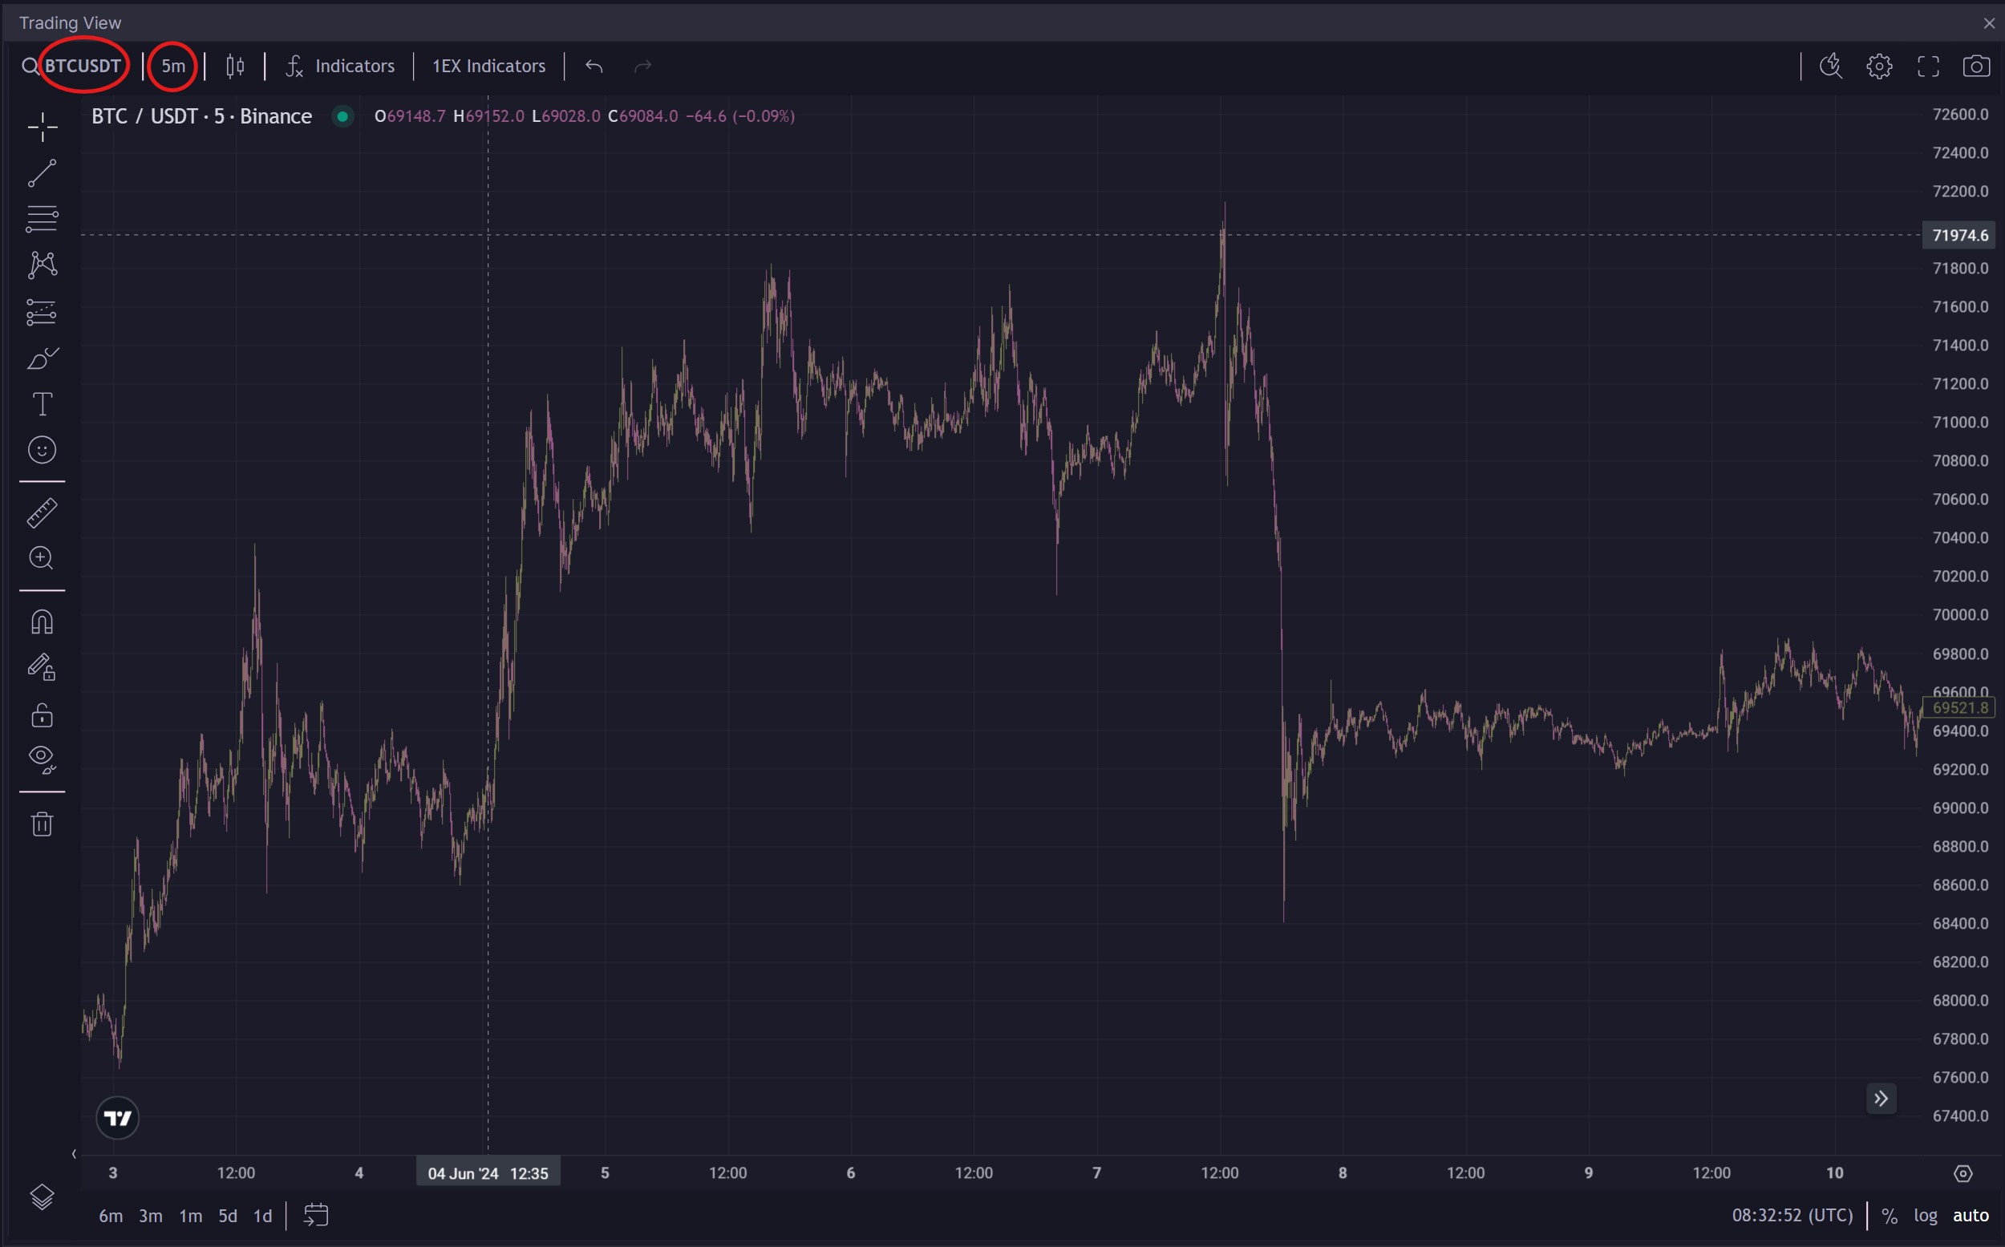The height and width of the screenshot is (1247, 2005).
Task: Toggle hide all drawings eye icon
Action: (x=42, y=758)
